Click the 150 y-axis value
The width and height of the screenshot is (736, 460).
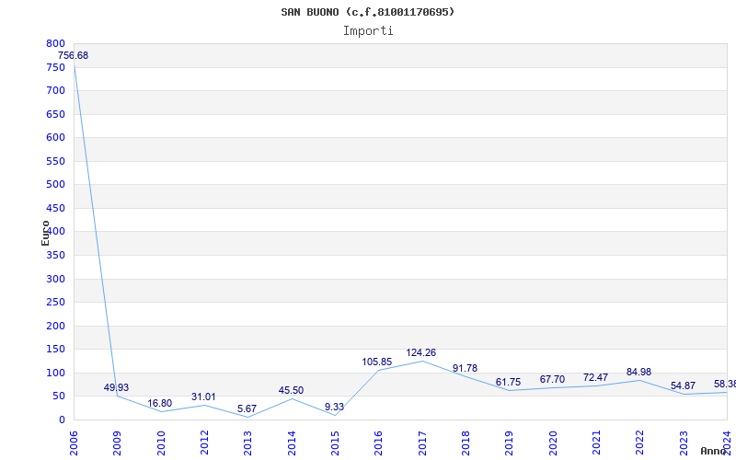tap(55, 350)
